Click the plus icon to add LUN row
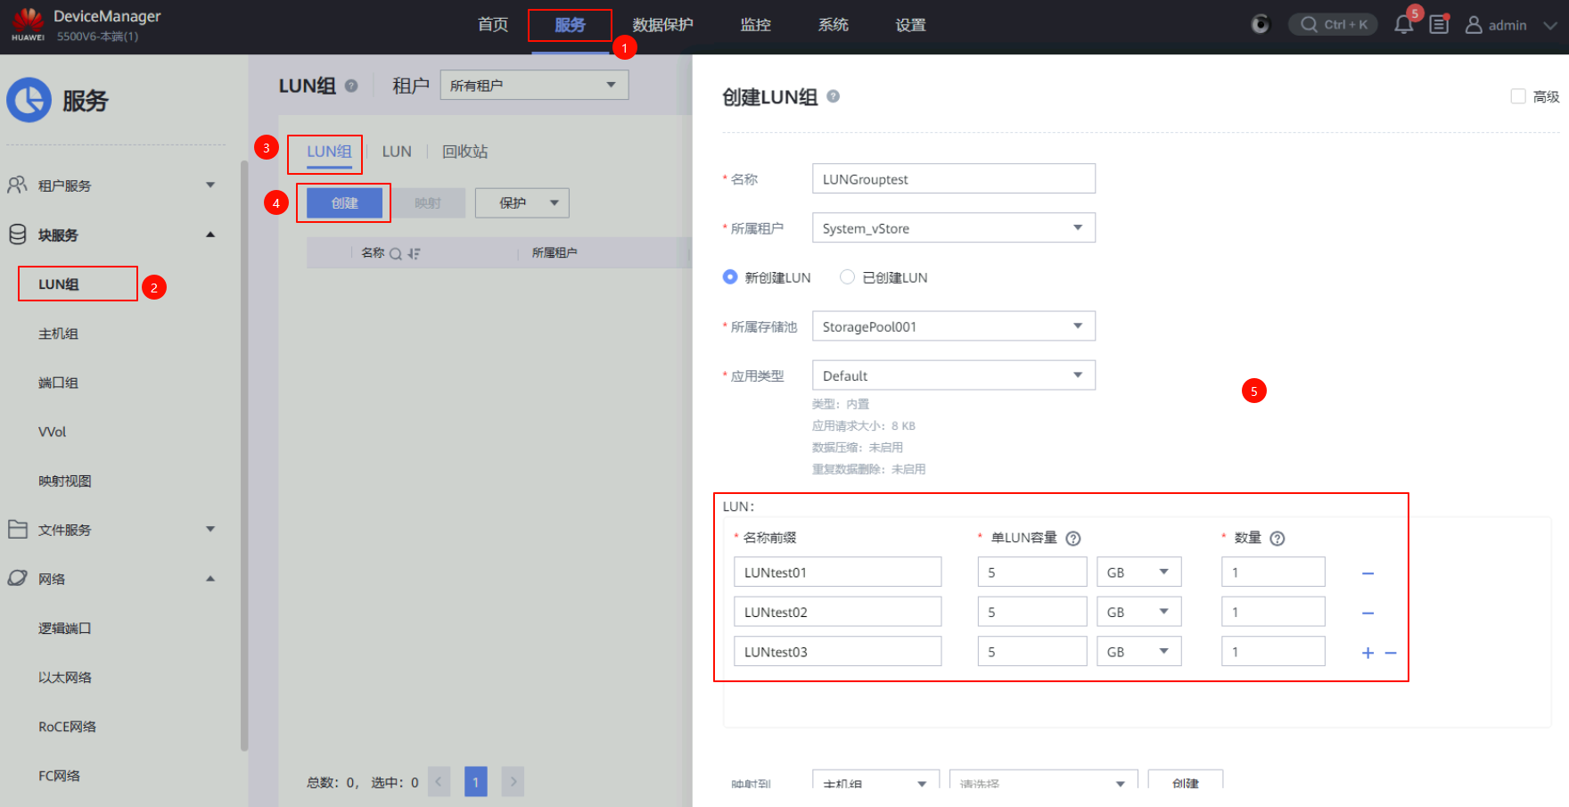1569x807 pixels. (1368, 653)
